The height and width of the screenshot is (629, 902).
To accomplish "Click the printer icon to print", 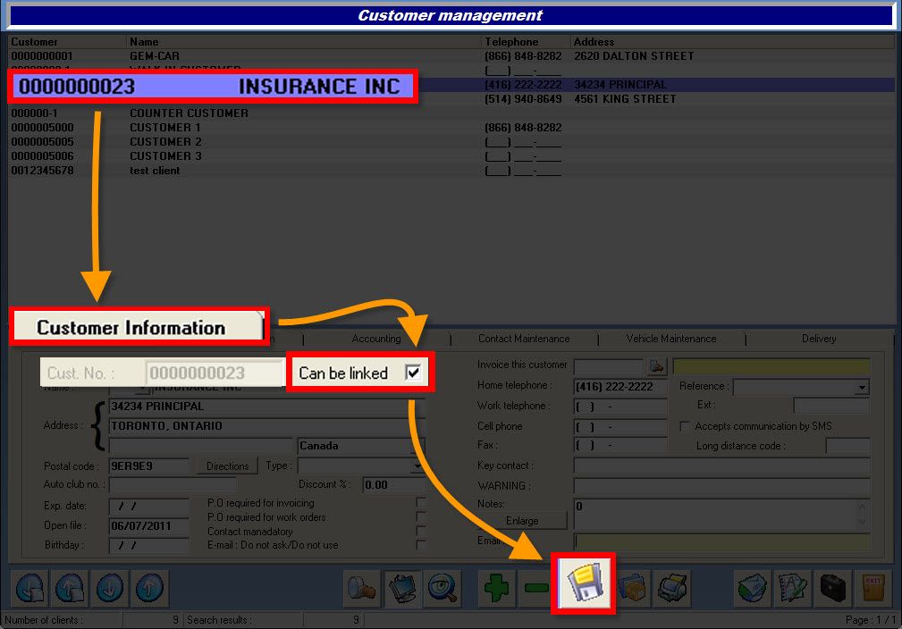I will click(x=672, y=588).
